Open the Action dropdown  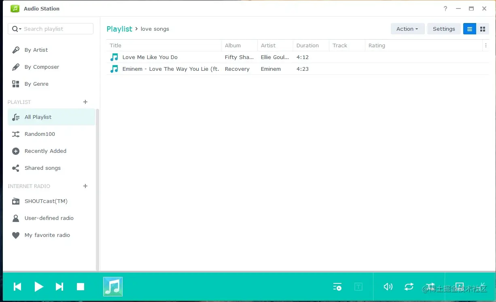coord(407,29)
